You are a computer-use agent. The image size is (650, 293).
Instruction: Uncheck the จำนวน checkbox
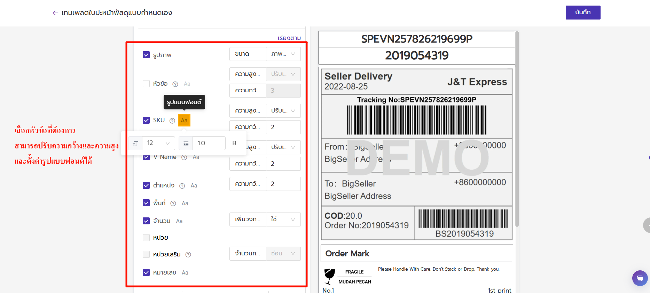point(146,221)
